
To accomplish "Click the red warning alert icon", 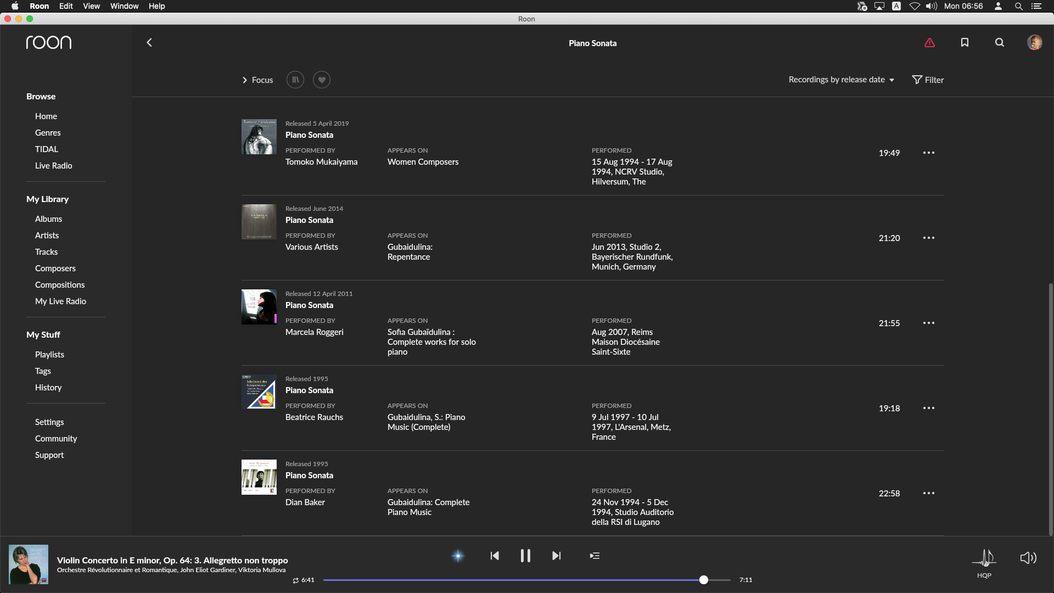I will point(929,43).
